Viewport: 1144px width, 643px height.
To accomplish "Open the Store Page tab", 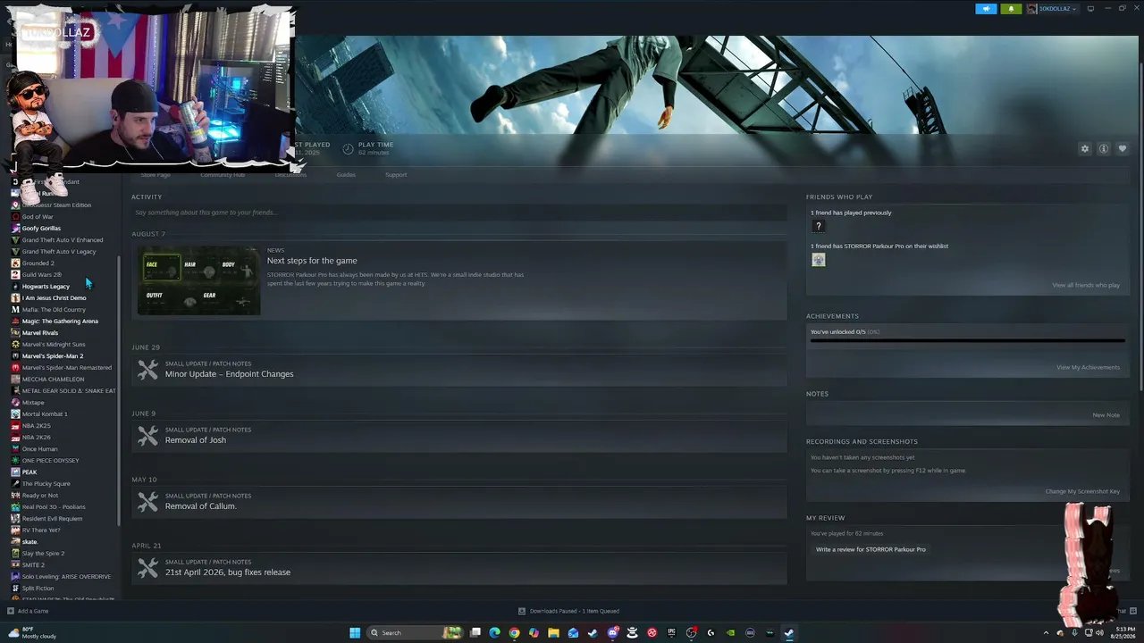I will (x=156, y=175).
